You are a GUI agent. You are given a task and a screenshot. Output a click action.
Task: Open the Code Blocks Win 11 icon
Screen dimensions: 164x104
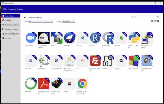[134, 60]
